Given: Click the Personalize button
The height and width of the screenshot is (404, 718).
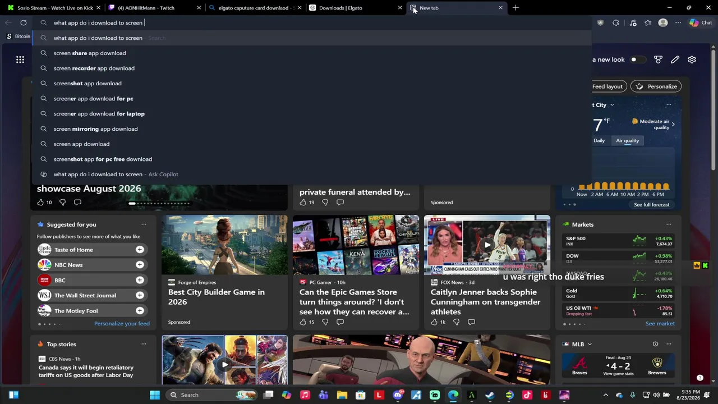Looking at the screenshot, I should point(656,86).
